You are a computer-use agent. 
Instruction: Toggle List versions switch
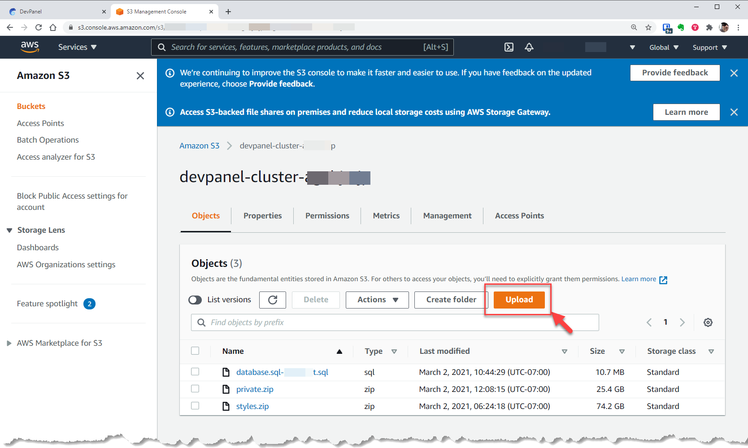[x=196, y=300]
